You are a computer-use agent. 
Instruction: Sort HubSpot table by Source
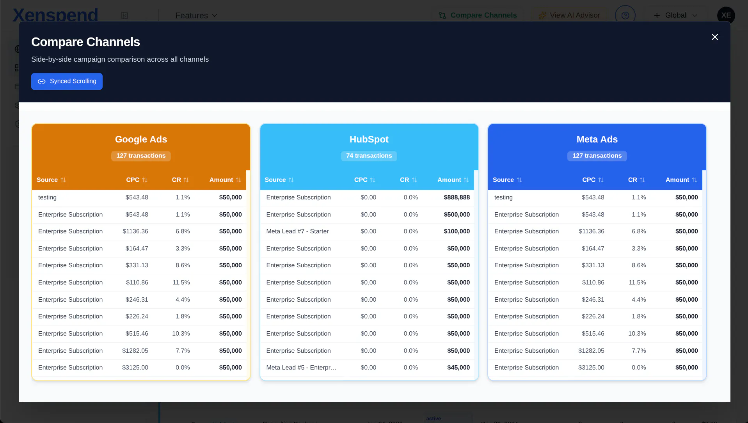click(x=279, y=180)
